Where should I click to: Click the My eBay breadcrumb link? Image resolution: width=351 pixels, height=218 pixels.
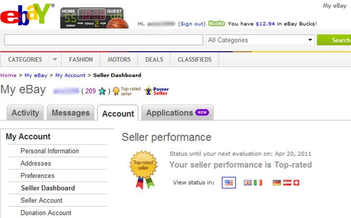[36, 75]
